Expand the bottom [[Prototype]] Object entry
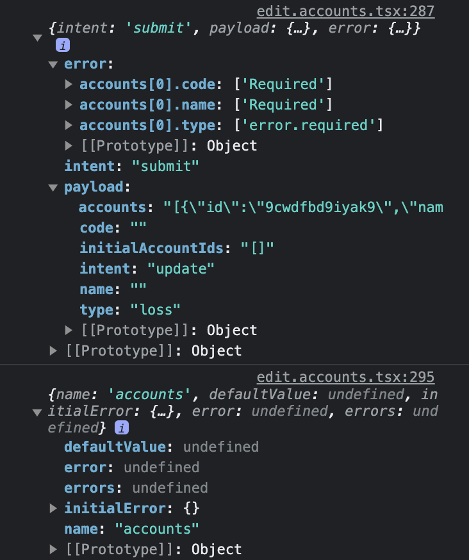Image resolution: width=469 pixels, height=560 pixels. pyautogui.click(x=54, y=549)
